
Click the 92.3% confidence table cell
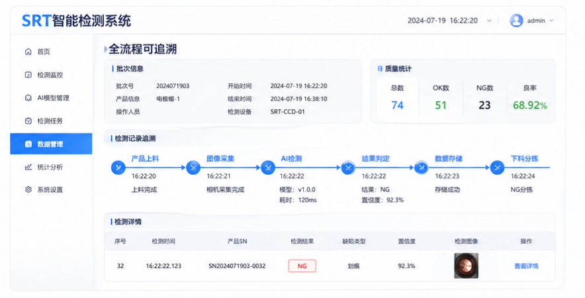[407, 266]
